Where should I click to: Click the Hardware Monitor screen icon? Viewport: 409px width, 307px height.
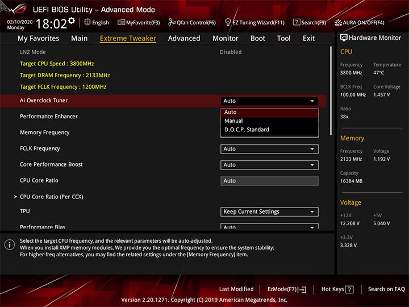pos(344,38)
